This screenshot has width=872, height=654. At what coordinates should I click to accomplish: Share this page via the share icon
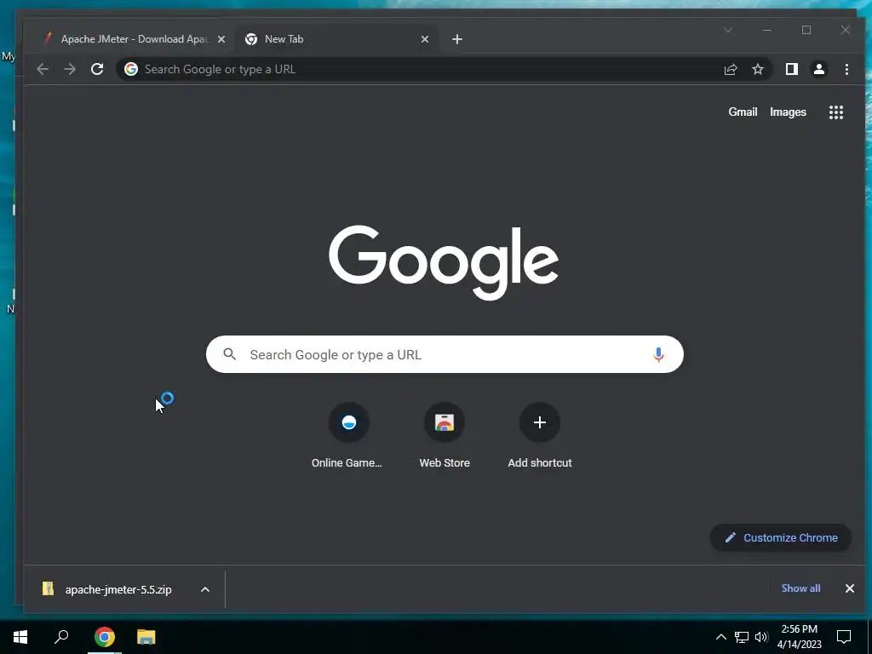pos(730,69)
